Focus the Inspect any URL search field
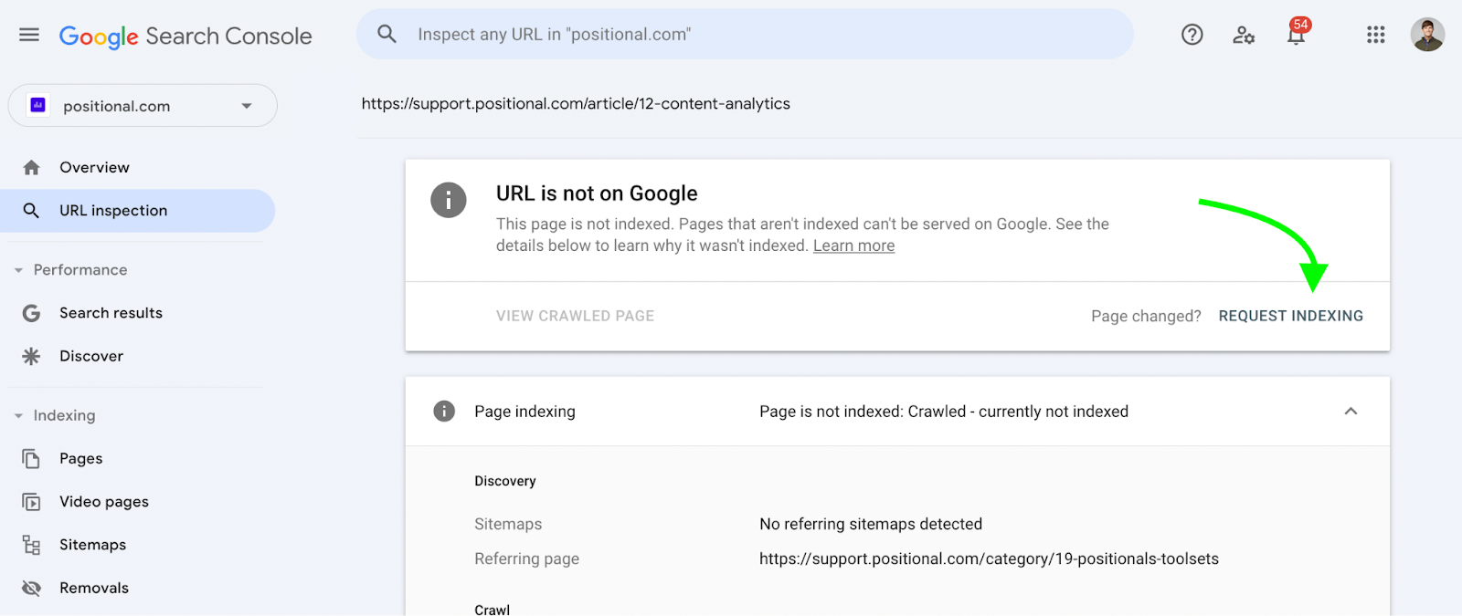1462x616 pixels. [745, 35]
